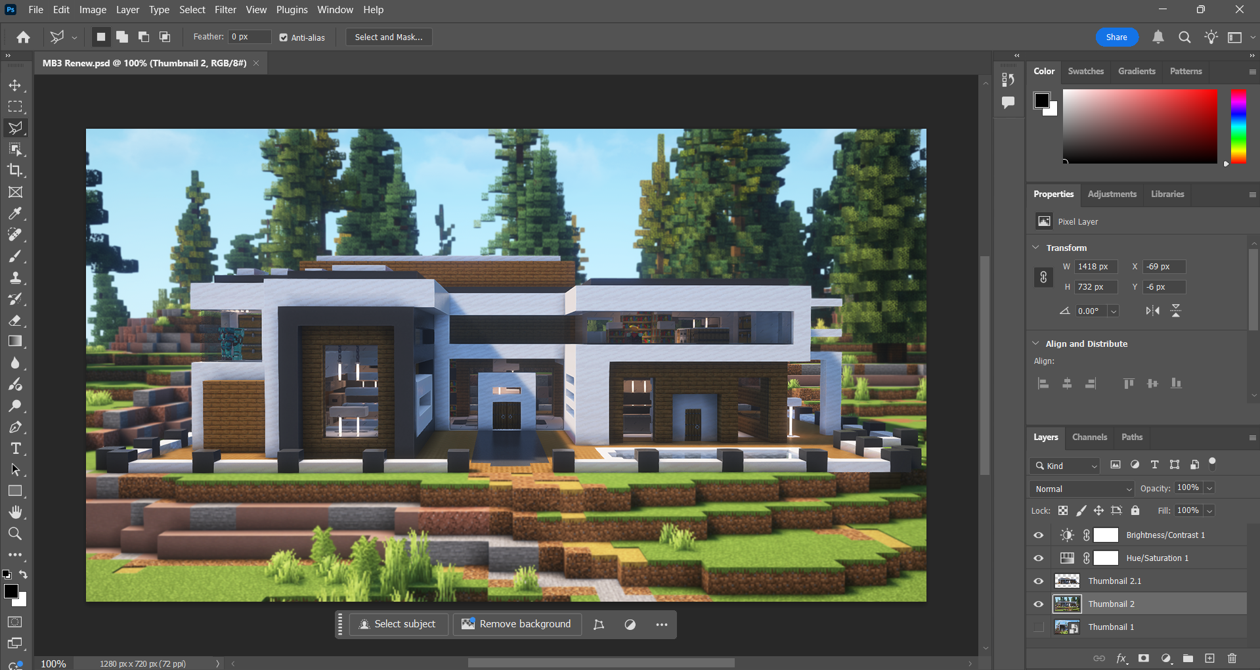This screenshot has width=1260, height=670.
Task: Show the Thumbnail 1 layer
Action: [x=1039, y=627]
